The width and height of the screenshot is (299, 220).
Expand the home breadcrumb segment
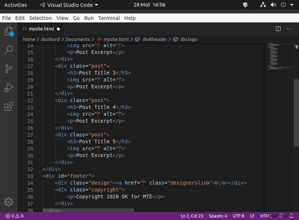pos(29,39)
